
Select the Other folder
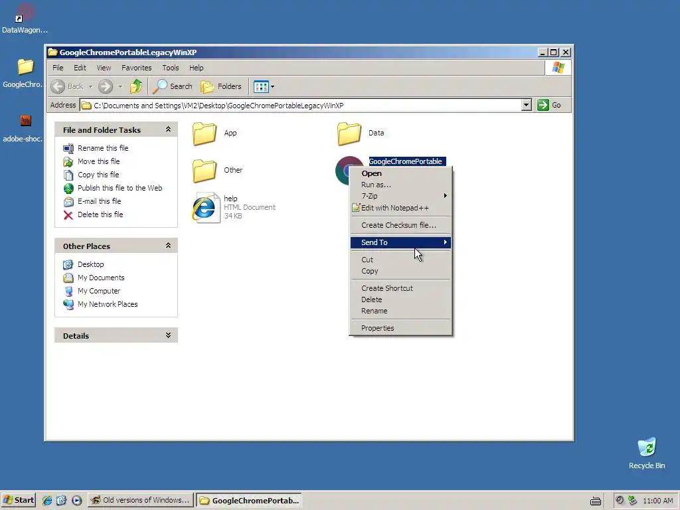[x=205, y=171]
